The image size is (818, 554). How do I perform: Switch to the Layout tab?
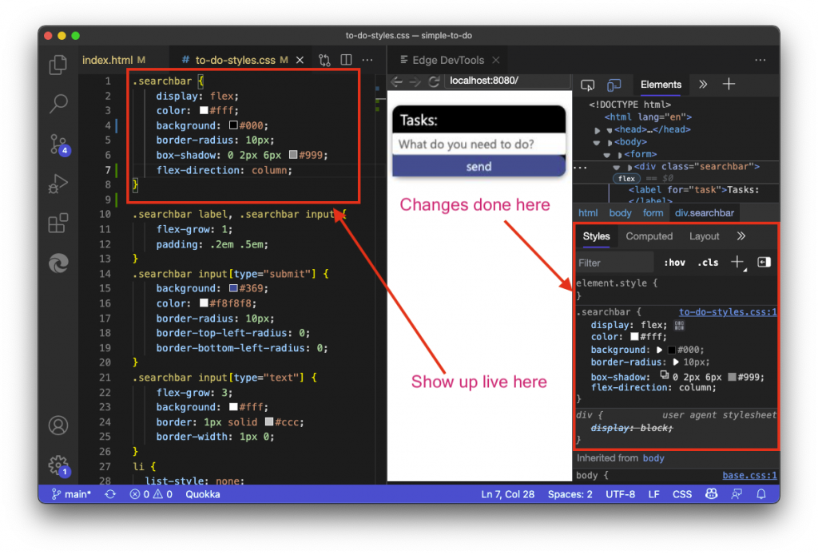coord(704,236)
